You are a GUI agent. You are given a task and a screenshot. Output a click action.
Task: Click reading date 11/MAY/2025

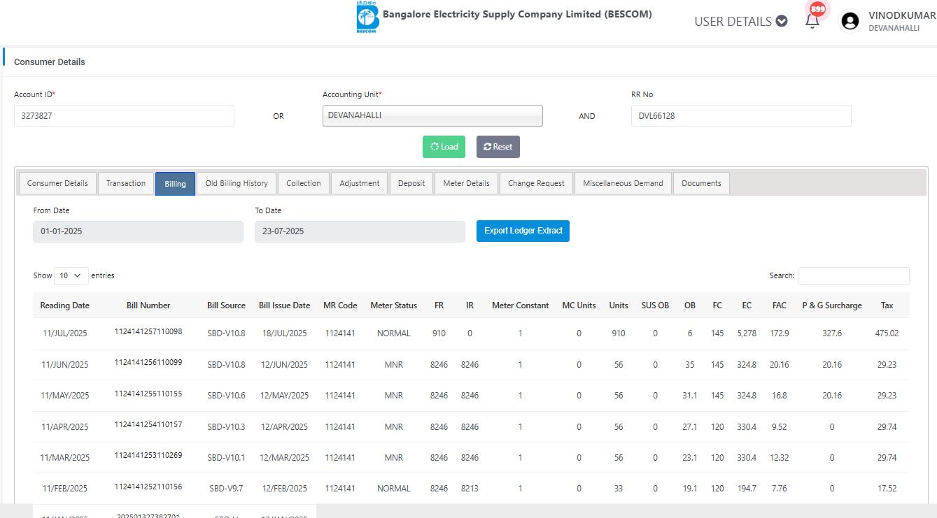tap(65, 396)
